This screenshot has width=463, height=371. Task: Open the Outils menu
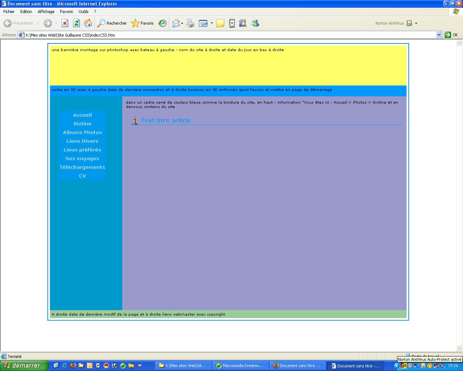[83, 12]
